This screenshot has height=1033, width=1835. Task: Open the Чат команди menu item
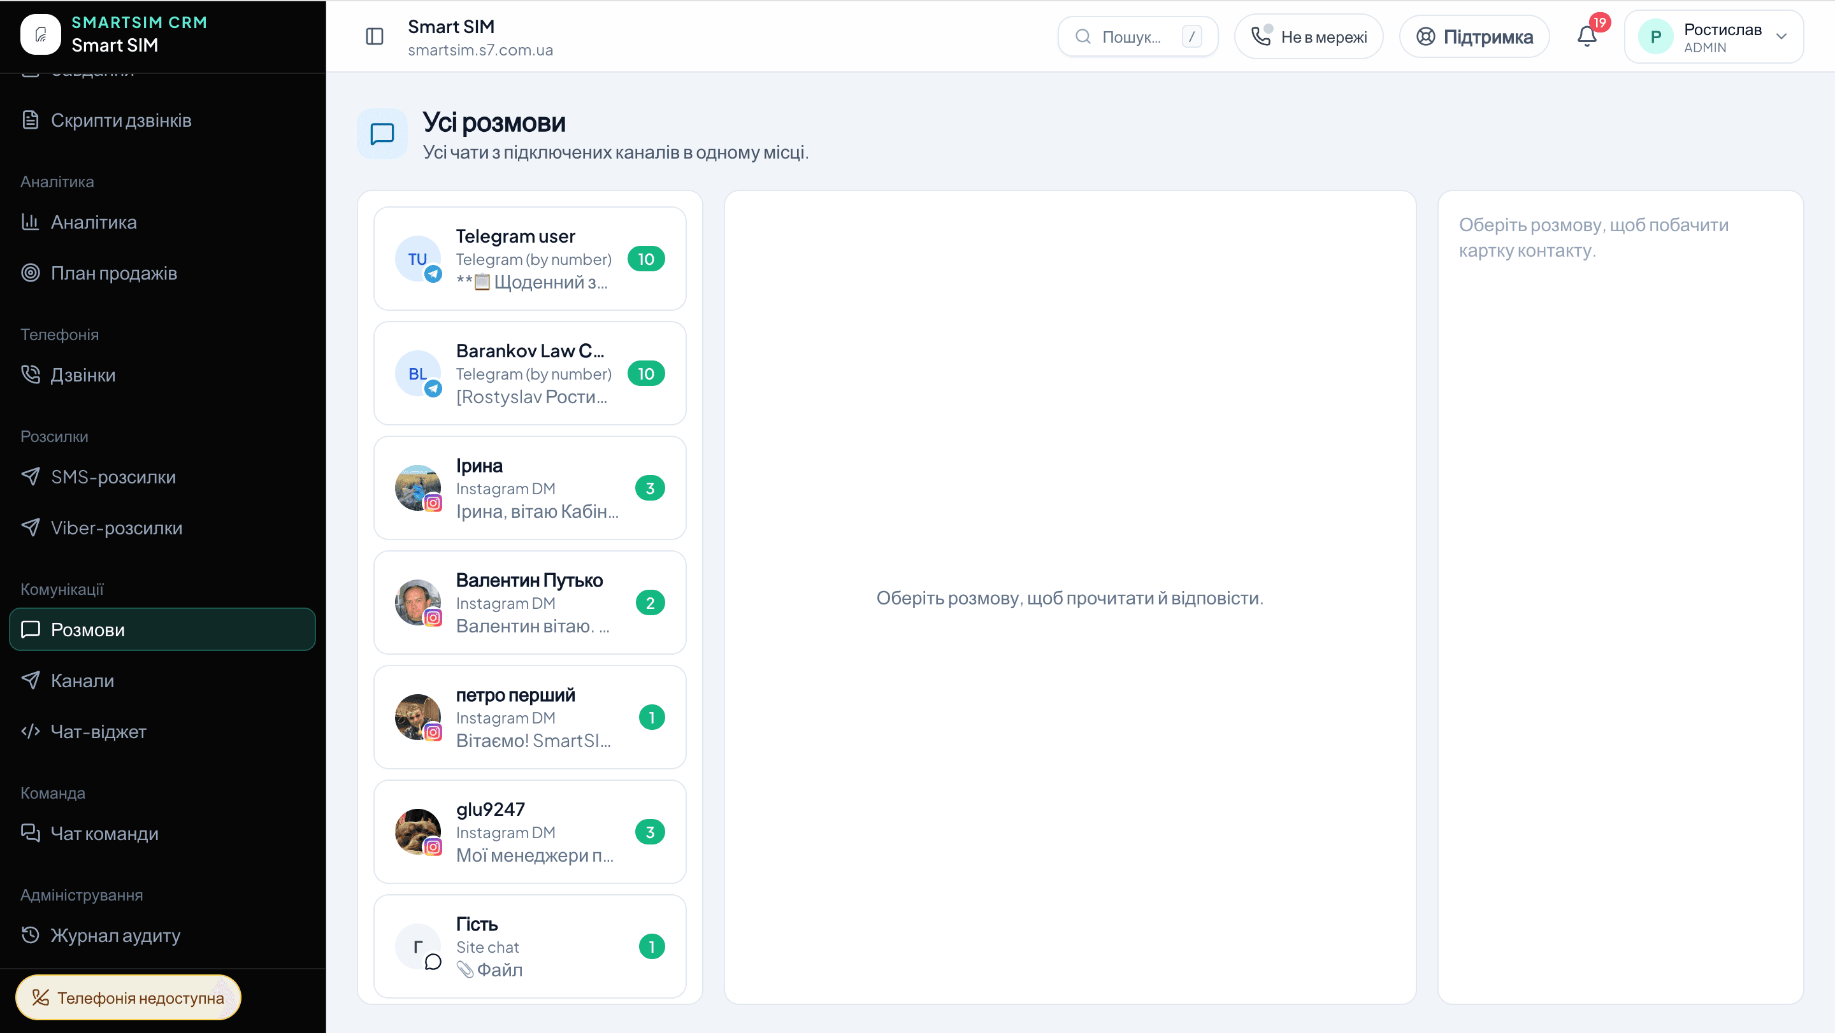pyautogui.click(x=162, y=834)
